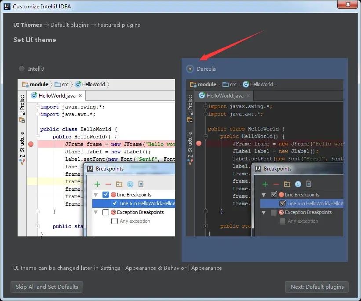Expand the folded public static method, Darcula preview
Viewport: 361px width, 301px height.
[206, 226]
